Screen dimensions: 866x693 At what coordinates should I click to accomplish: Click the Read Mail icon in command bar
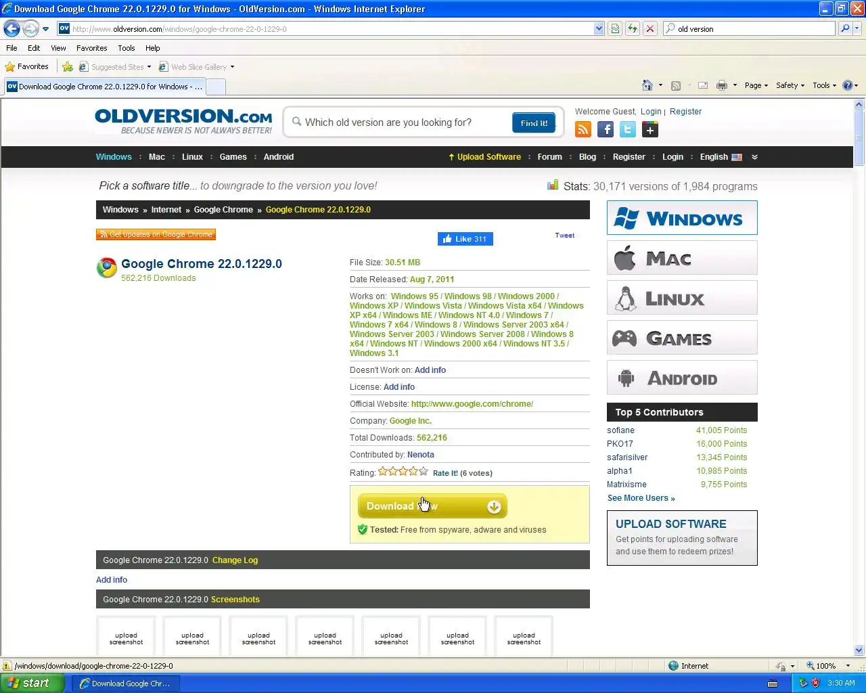[703, 85]
